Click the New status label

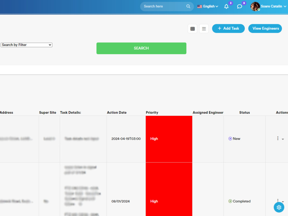click(236, 139)
